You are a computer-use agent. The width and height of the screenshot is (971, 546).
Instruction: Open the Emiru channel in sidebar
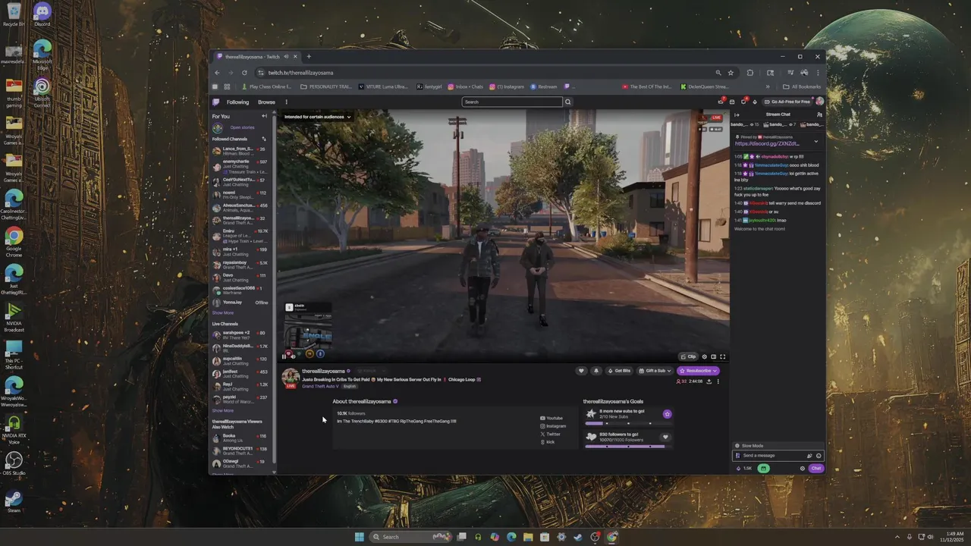[240, 237]
